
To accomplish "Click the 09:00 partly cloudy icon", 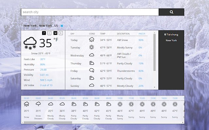I will (108, 104).
